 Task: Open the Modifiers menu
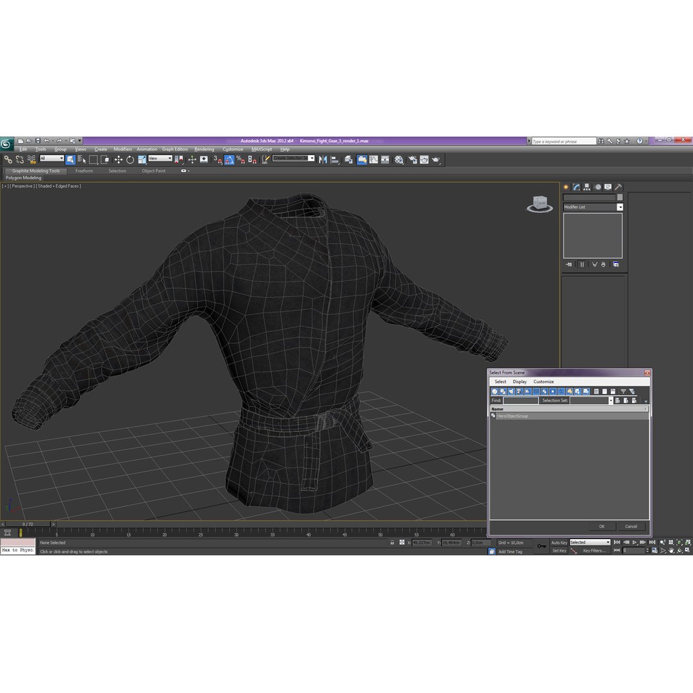tap(123, 150)
